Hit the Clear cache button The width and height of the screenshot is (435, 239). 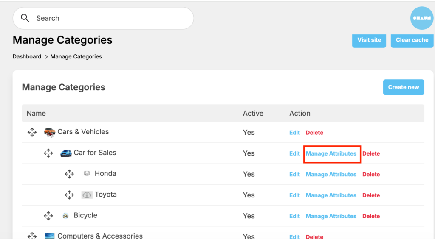(x=412, y=40)
